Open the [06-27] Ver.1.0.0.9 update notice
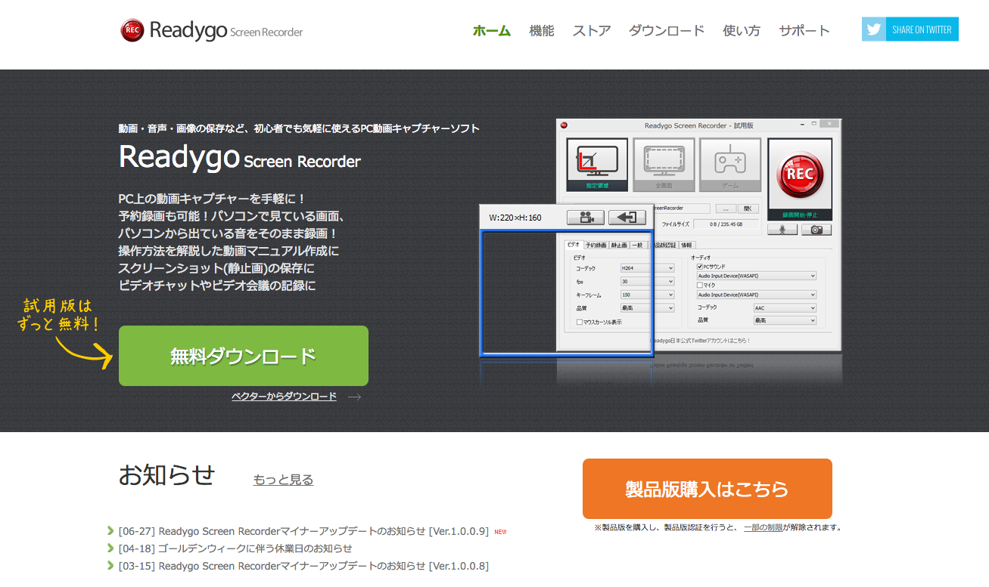Image resolution: width=989 pixels, height=587 pixels. click(x=304, y=531)
